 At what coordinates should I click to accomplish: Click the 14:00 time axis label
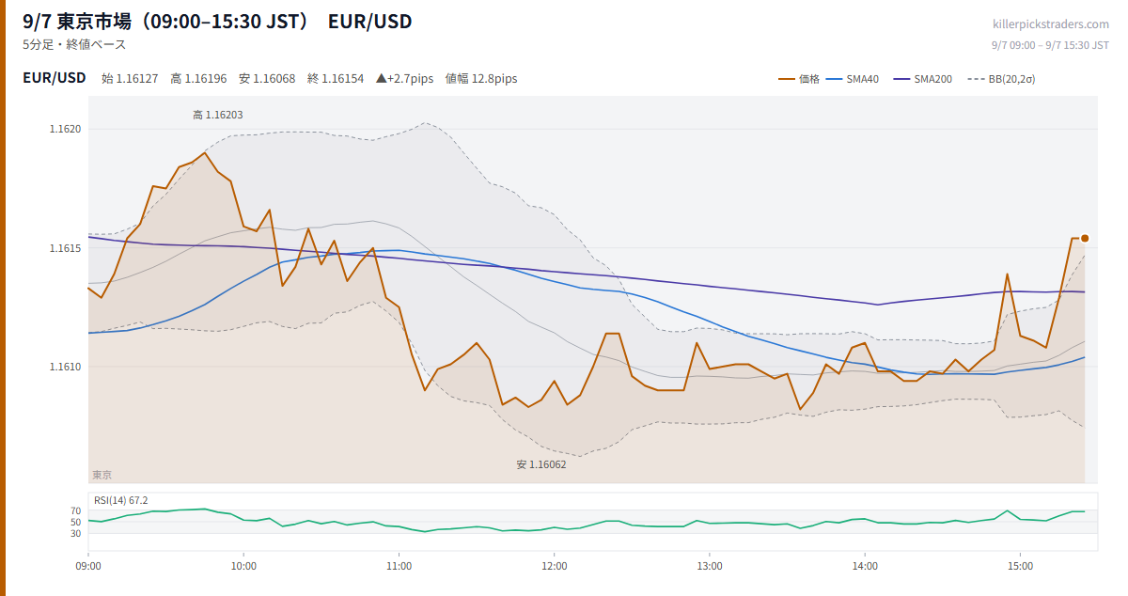(x=865, y=566)
